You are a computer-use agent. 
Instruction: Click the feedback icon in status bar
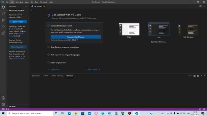(200, 109)
